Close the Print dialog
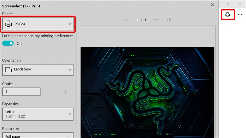246x138 pixels. [212, 4]
